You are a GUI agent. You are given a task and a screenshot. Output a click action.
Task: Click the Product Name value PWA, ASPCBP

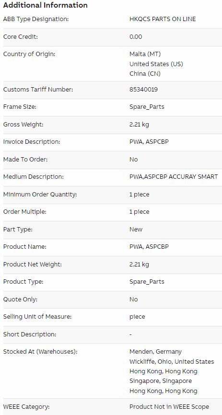pyautogui.click(x=149, y=247)
